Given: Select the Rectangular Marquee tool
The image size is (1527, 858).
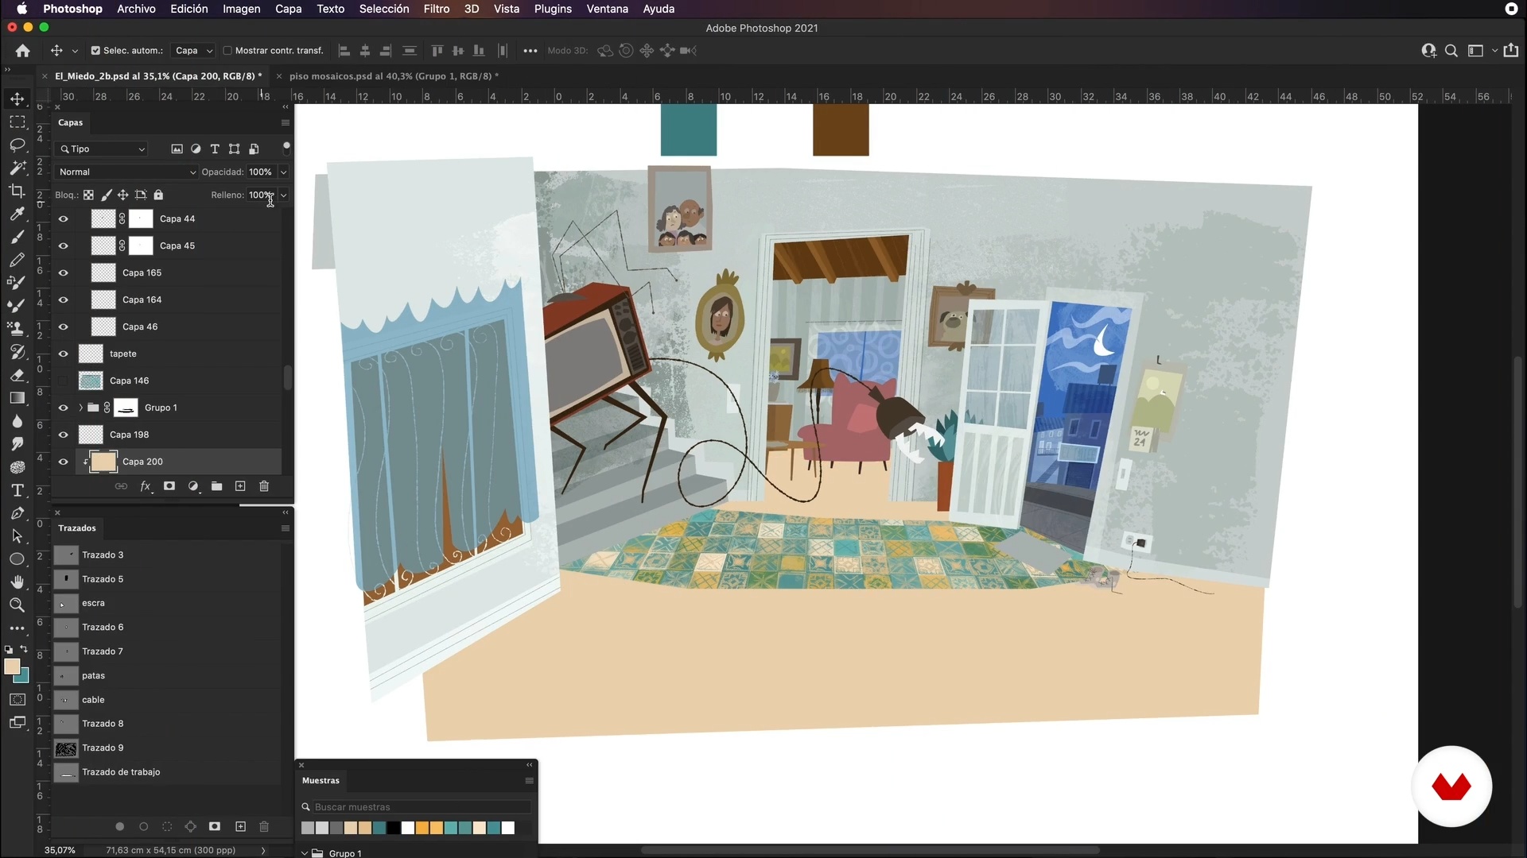Looking at the screenshot, I should 17,122.
